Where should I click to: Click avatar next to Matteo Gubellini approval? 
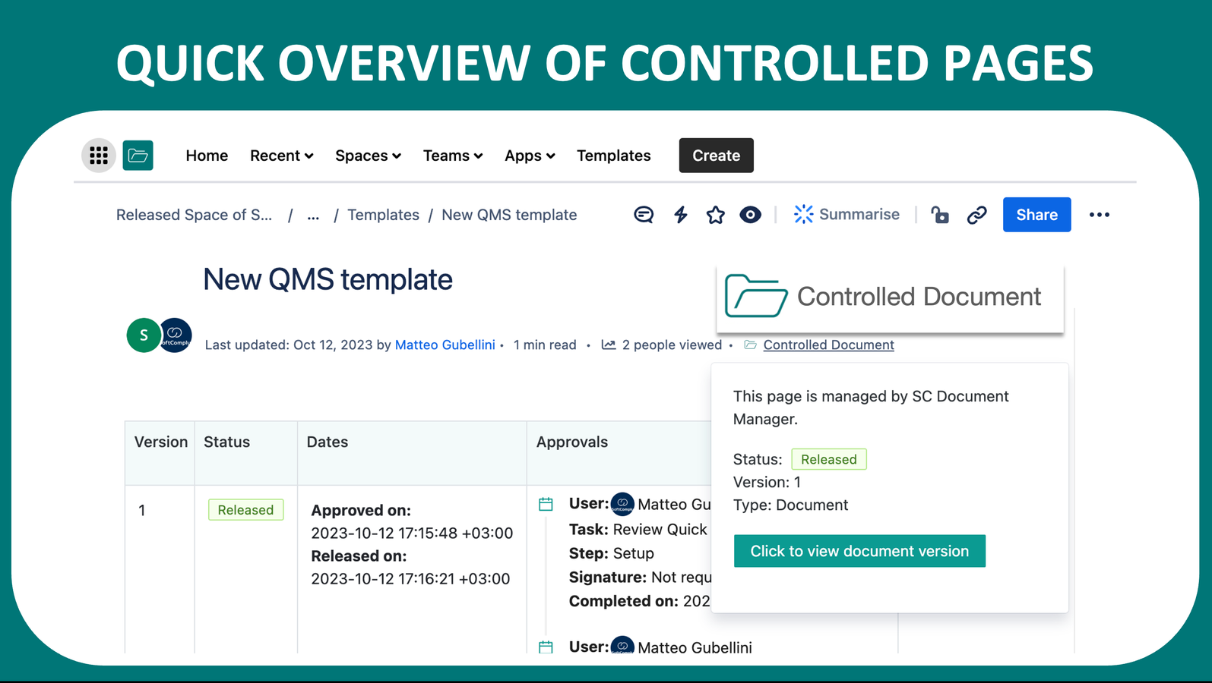click(x=622, y=646)
